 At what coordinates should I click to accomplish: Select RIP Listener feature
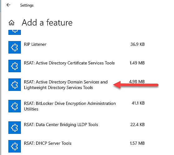(35, 44)
